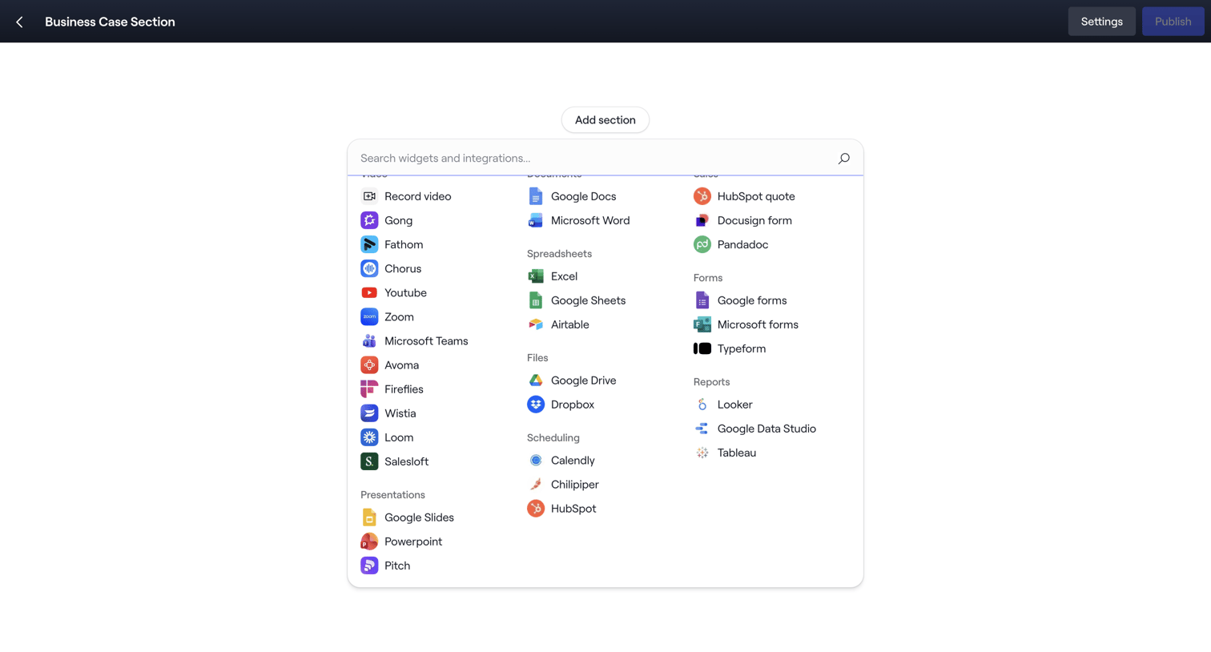This screenshot has height=652, width=1211.
Task: Click the Record video camera icon
Action: pos(369,196)
